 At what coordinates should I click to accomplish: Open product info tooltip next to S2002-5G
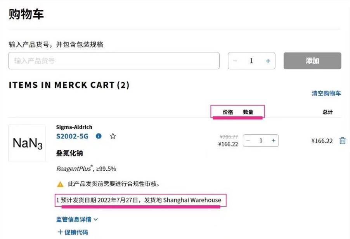coord(100,136)
